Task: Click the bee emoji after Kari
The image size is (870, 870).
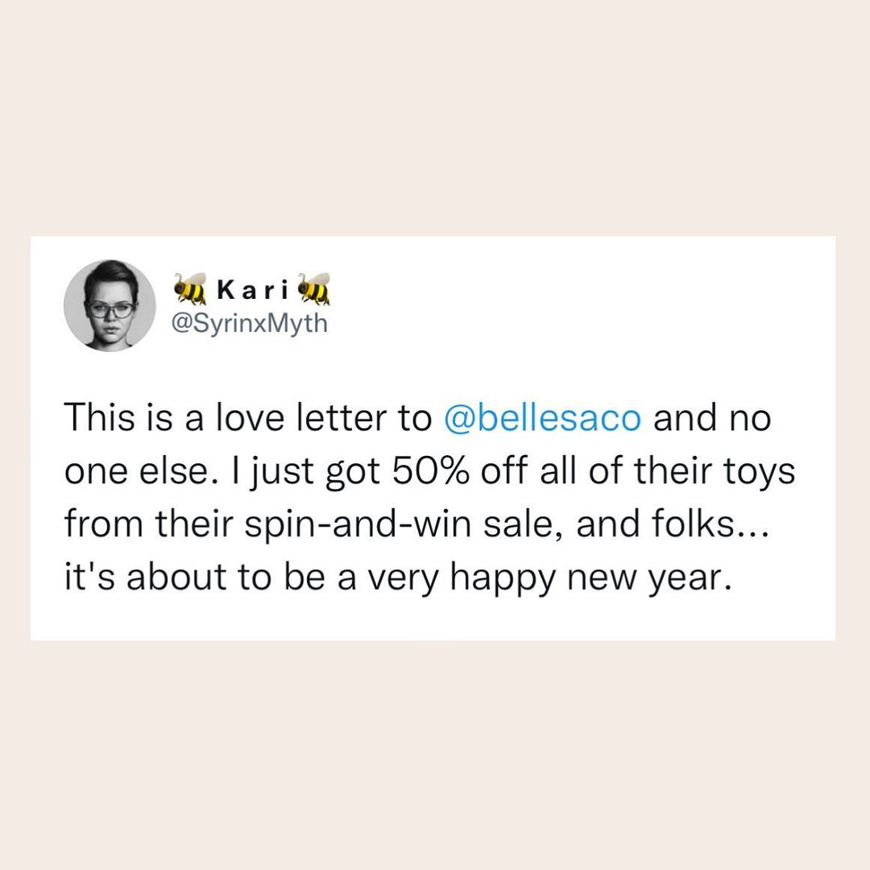Action: tap(313, 288)
